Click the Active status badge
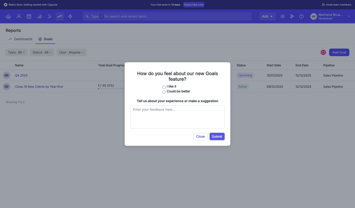The image size is (355, 208). click(x=242, y=86)
